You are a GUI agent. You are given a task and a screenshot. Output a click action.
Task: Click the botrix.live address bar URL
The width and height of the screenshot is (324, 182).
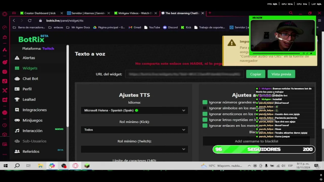65,20
